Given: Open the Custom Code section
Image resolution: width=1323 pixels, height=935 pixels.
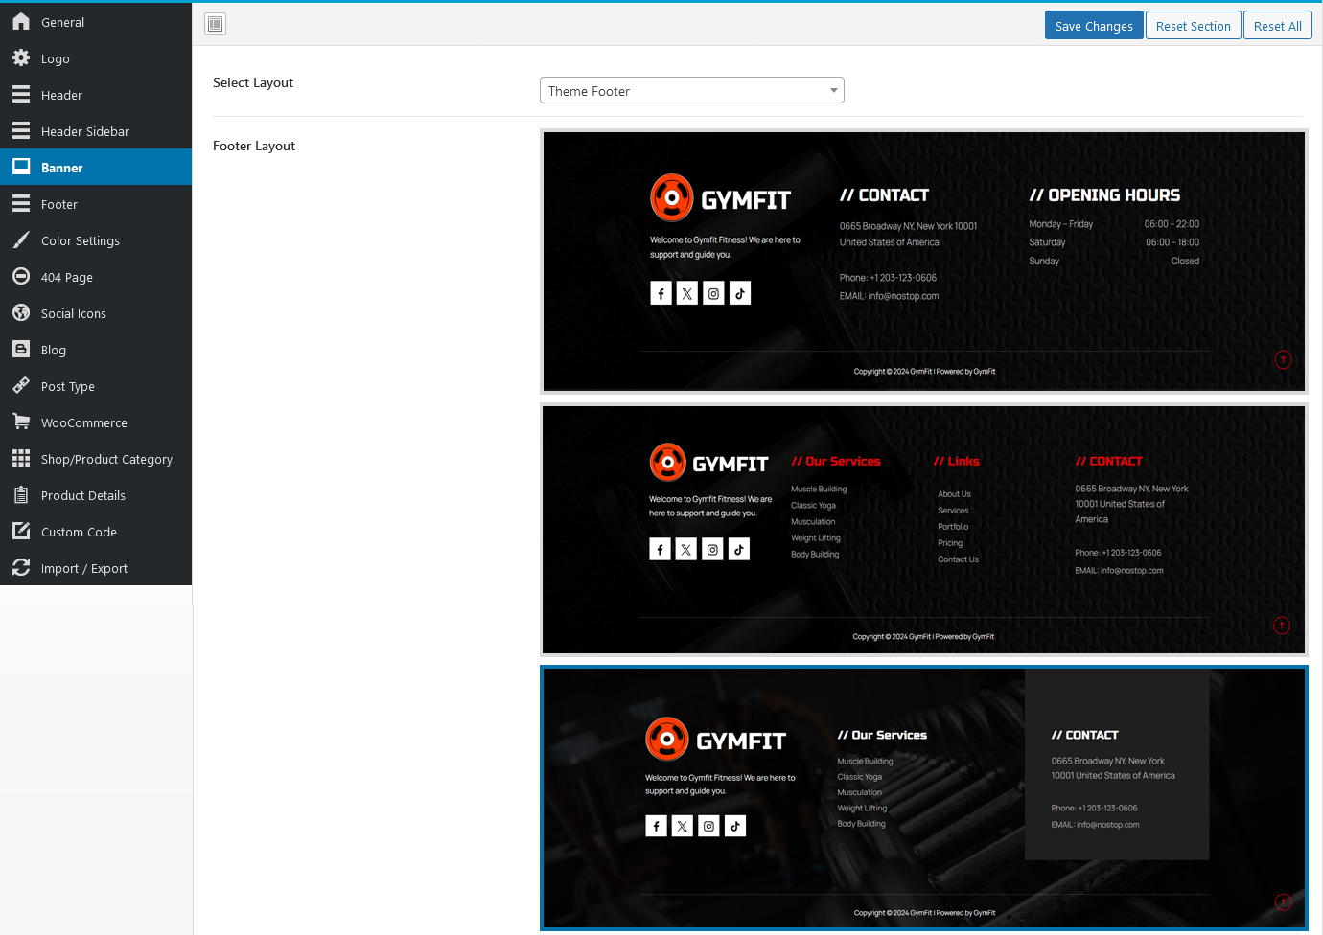Looking at the screenshot, I should [21, 532].
